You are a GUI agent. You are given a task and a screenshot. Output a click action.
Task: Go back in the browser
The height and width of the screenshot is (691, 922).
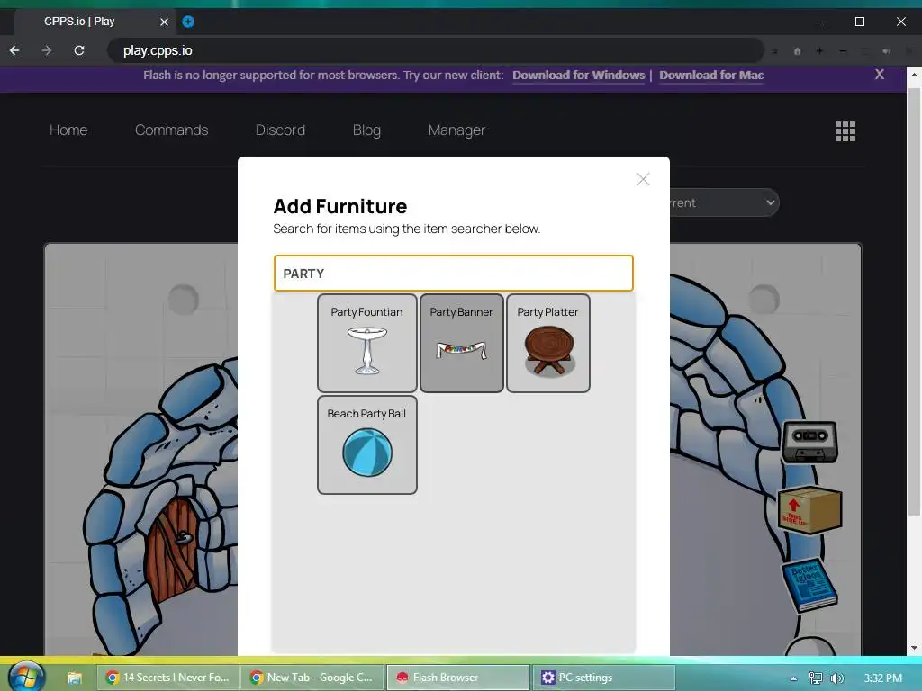(14, 50)
